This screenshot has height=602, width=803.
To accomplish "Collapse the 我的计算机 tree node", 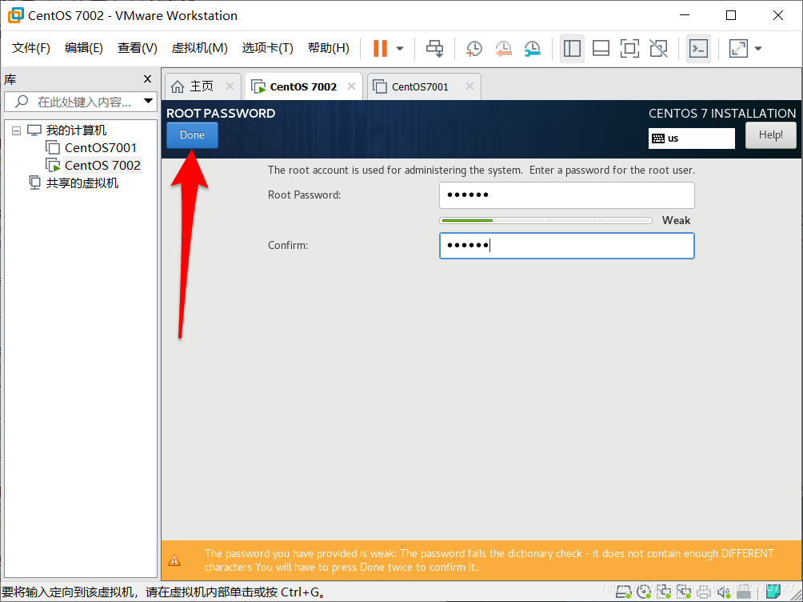I will pos(16,130).
